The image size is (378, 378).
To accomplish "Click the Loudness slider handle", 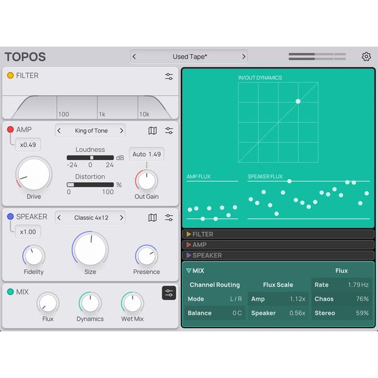I will pyautogui.click(x=91, y=157).
